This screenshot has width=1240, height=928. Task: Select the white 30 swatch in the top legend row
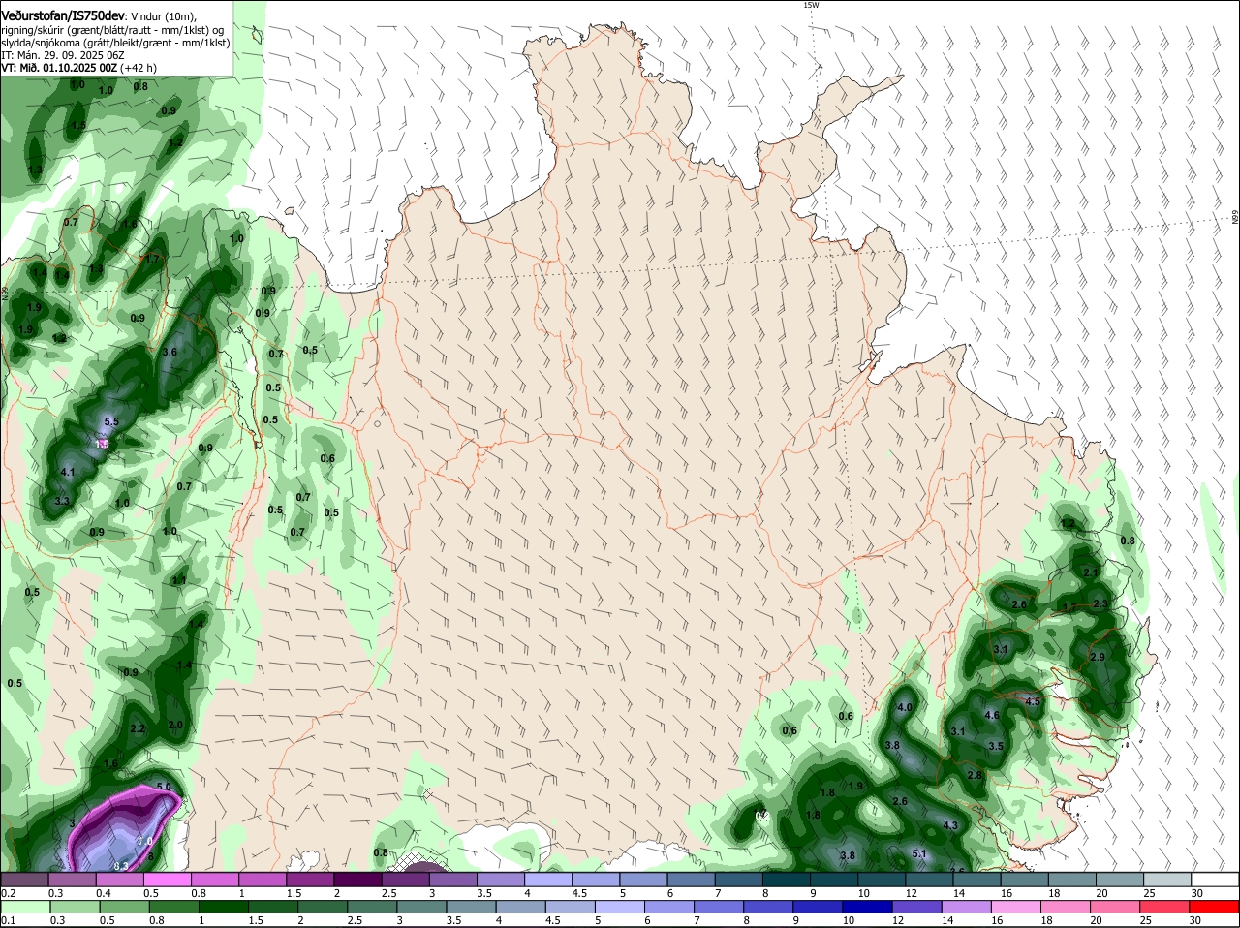coord(1215,880)
